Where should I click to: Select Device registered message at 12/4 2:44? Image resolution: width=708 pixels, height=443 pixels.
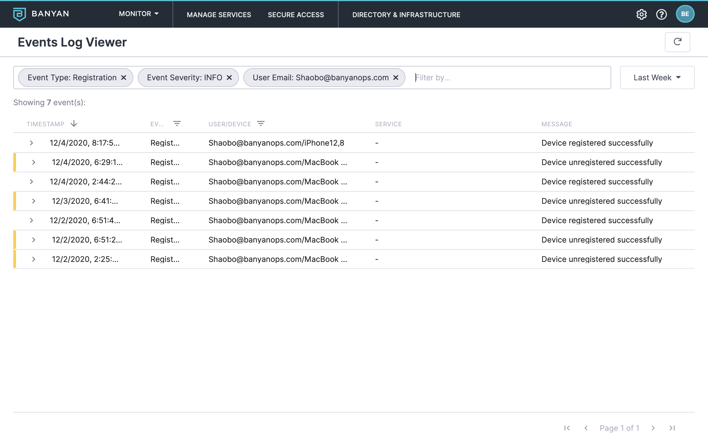[x=597, y=182]
